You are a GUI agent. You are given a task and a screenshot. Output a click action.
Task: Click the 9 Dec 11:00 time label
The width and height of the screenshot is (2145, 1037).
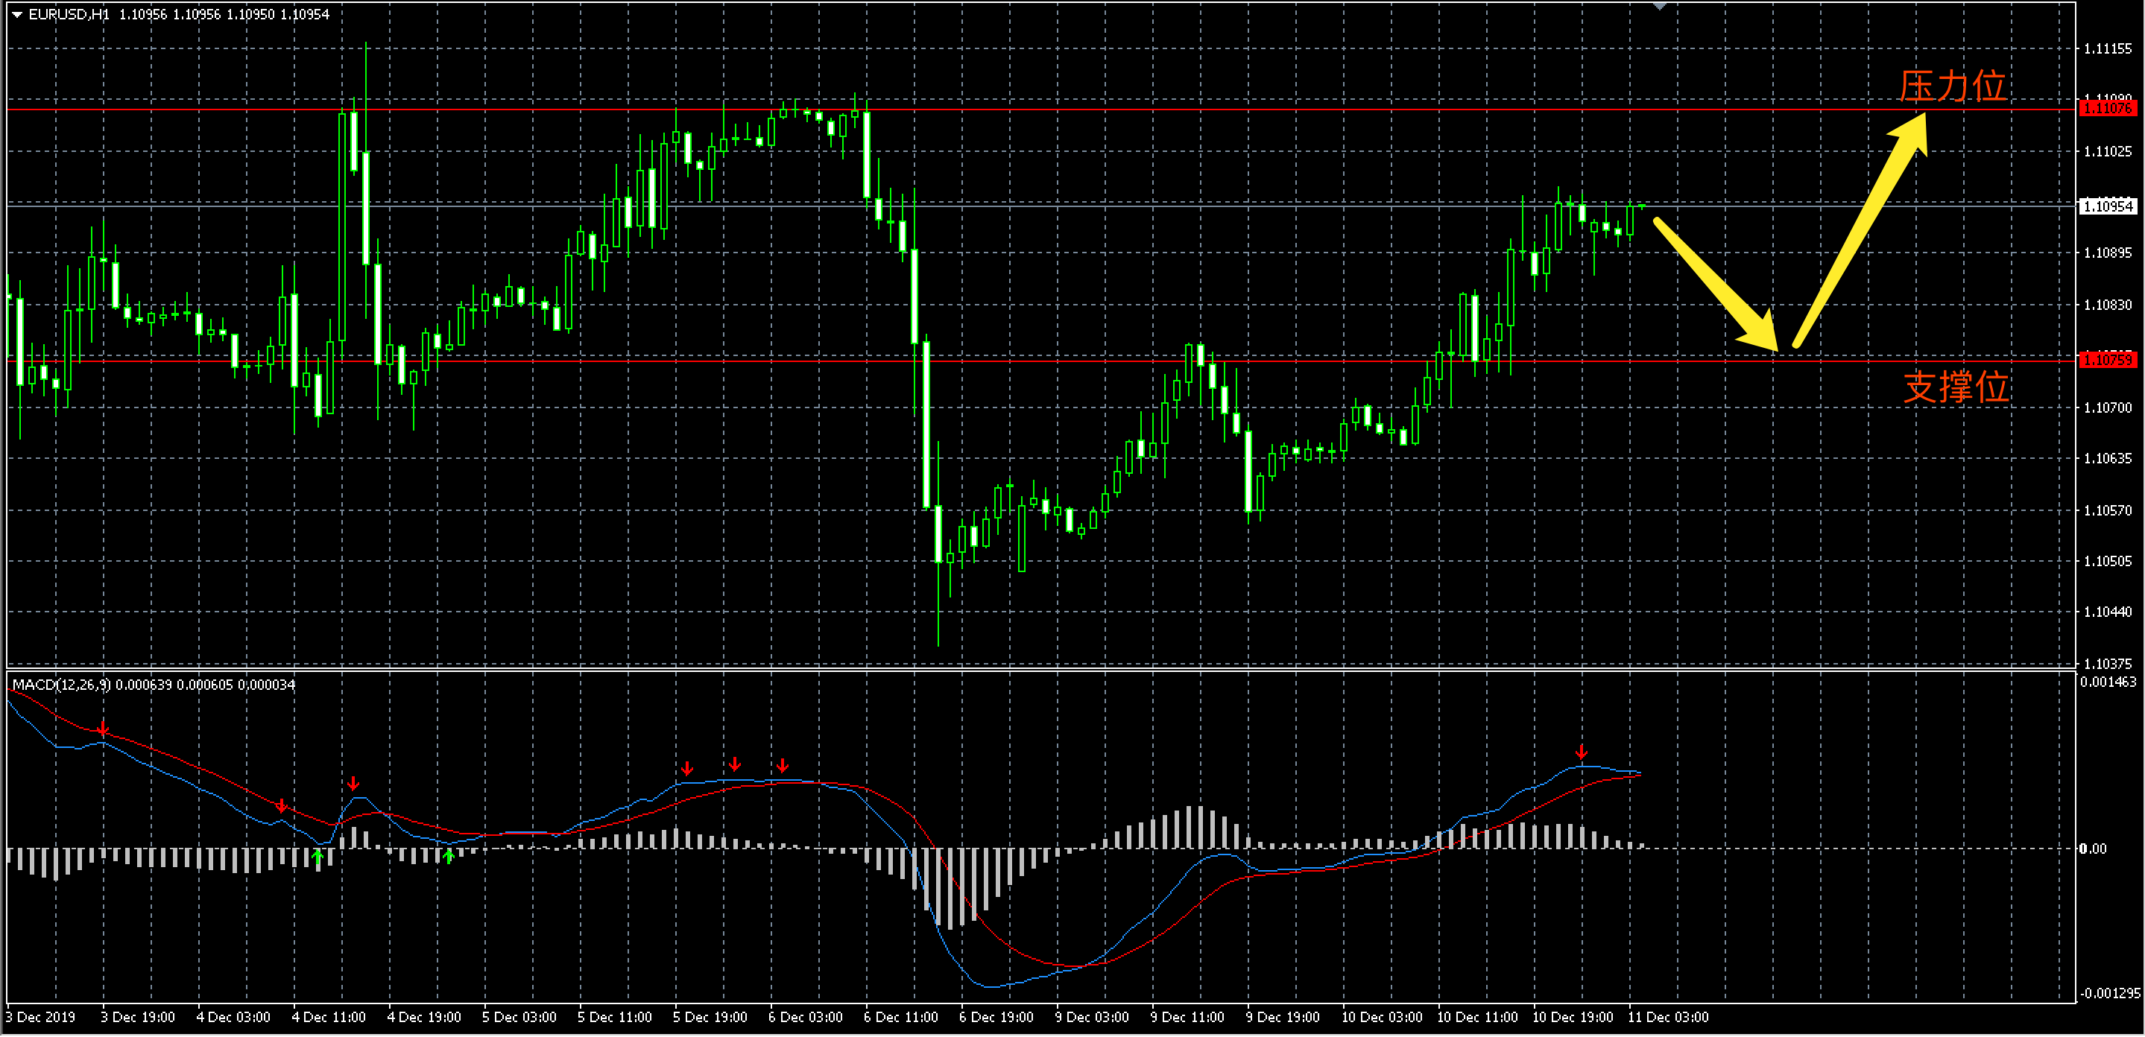tap(1187, 1016)
